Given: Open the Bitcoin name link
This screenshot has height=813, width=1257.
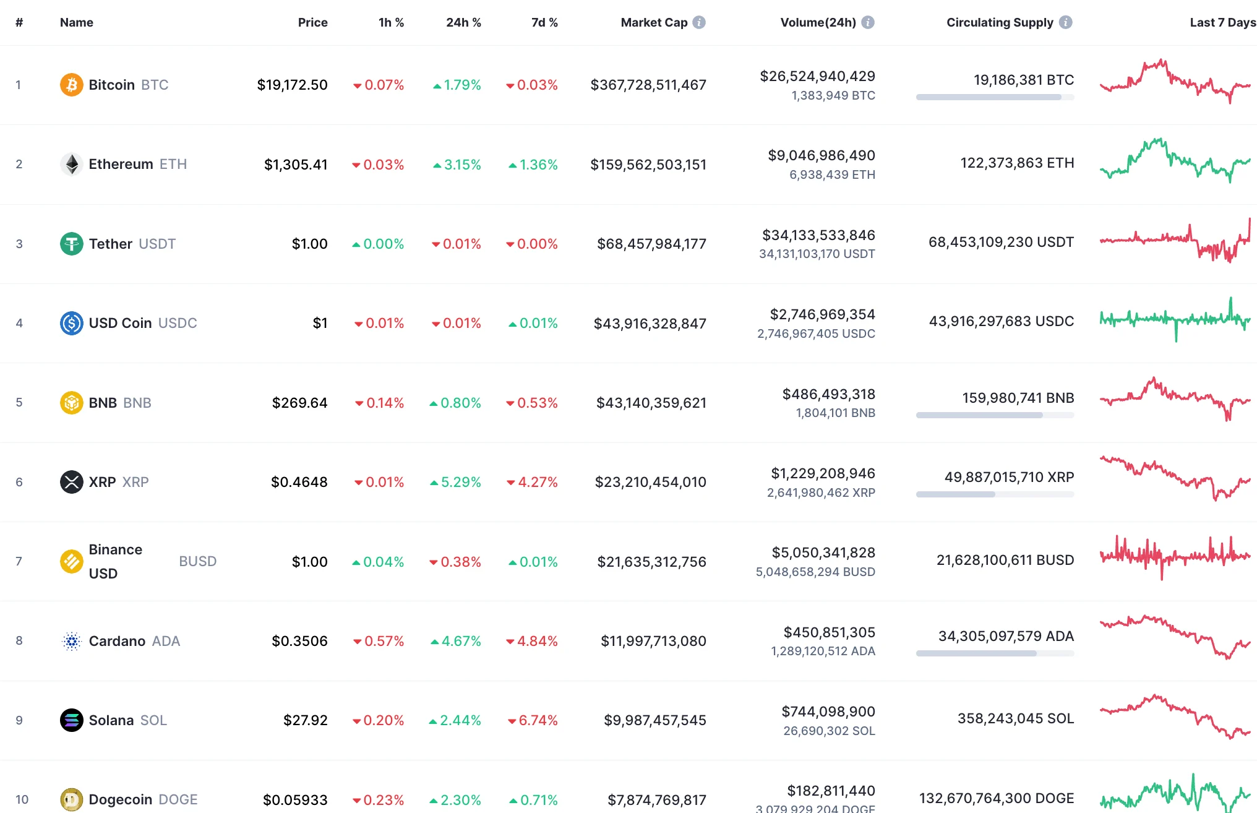Looking at the screenshot, I should point(112,85).
